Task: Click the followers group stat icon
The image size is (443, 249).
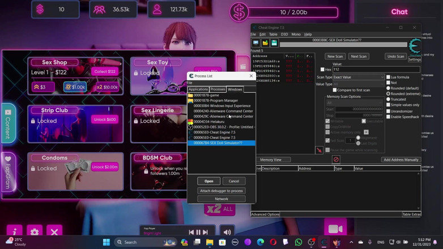Action: (99, 10)
